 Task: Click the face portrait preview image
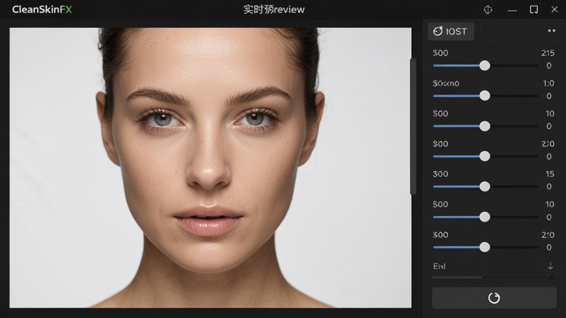[x=211, y=168]
